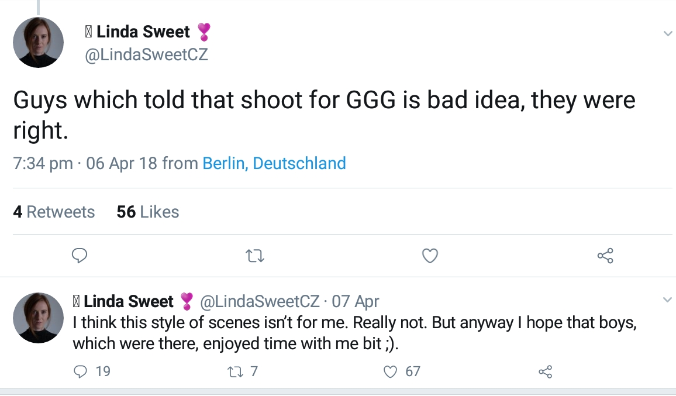Reply to the 07 Apr follow-up tweet
The height and width of the screenshot is (396, 676).
(x=82, y=371)
